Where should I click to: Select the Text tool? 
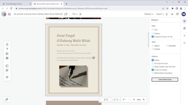click(x=7, y=49)
